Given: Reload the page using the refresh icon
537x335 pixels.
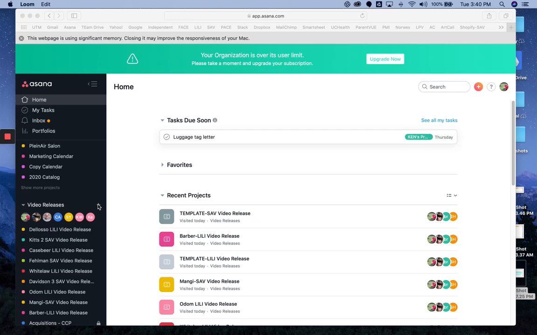Looking at the screenshot, I should tap(362, 16).
